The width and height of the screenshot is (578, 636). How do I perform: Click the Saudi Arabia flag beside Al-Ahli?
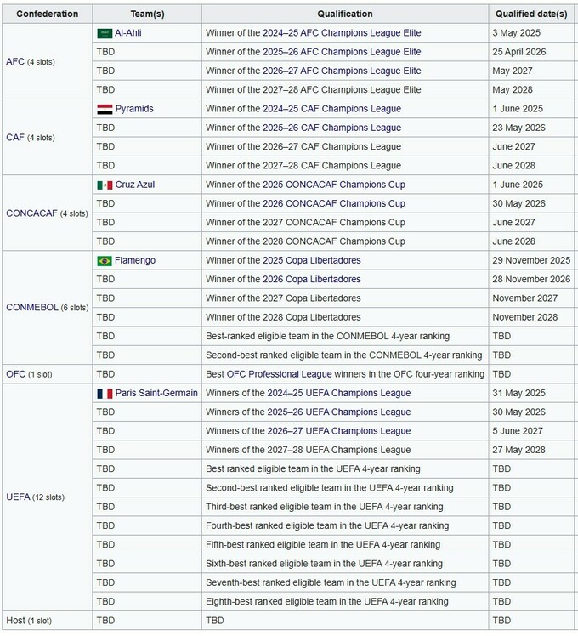(x=104, y=33)
